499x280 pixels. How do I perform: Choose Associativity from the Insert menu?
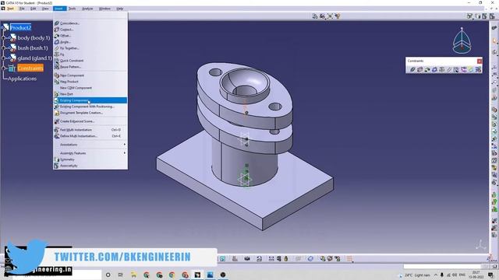click(90, 166)
